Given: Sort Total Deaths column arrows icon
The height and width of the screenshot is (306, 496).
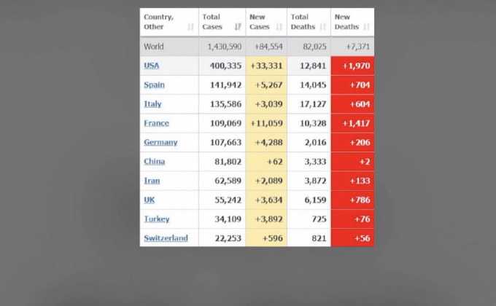Looking at the screenshot, I should [x=322, y=27].
